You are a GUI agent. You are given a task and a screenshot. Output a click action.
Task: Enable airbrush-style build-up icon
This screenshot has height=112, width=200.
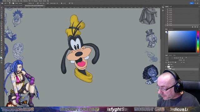click(x=48, y=3)
